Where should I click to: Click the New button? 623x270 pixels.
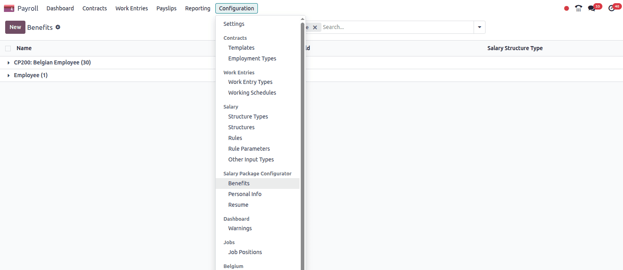[15, 27]
